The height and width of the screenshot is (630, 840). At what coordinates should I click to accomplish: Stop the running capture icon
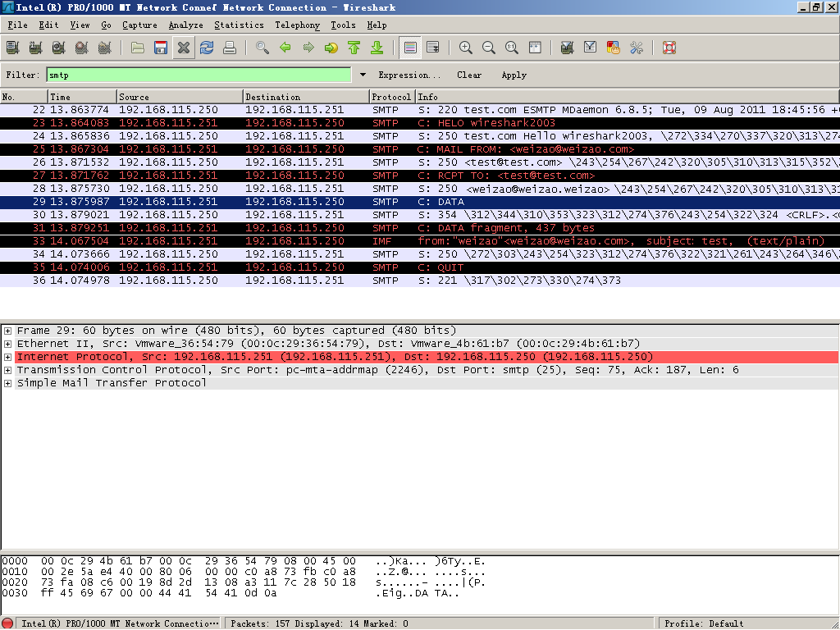tap(82, 48)
